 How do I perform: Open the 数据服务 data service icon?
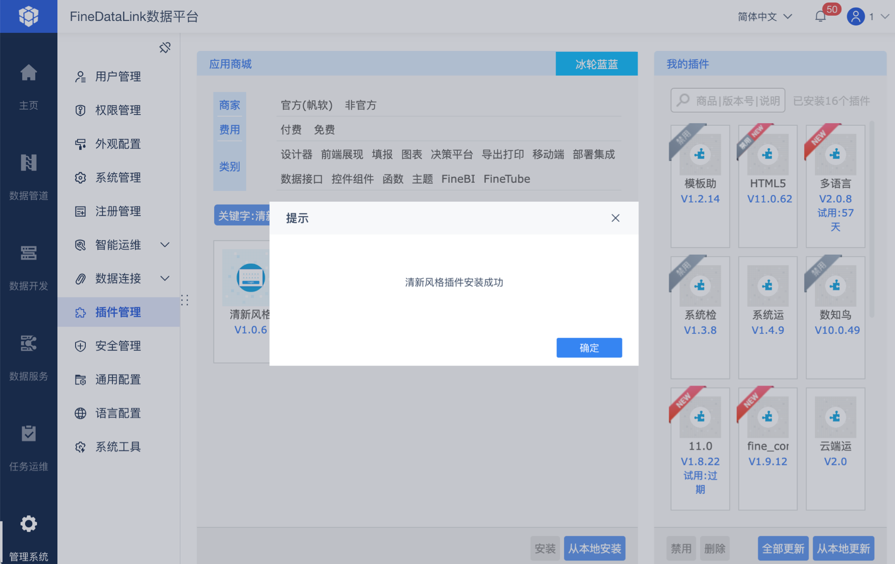[x=28, y=344]
